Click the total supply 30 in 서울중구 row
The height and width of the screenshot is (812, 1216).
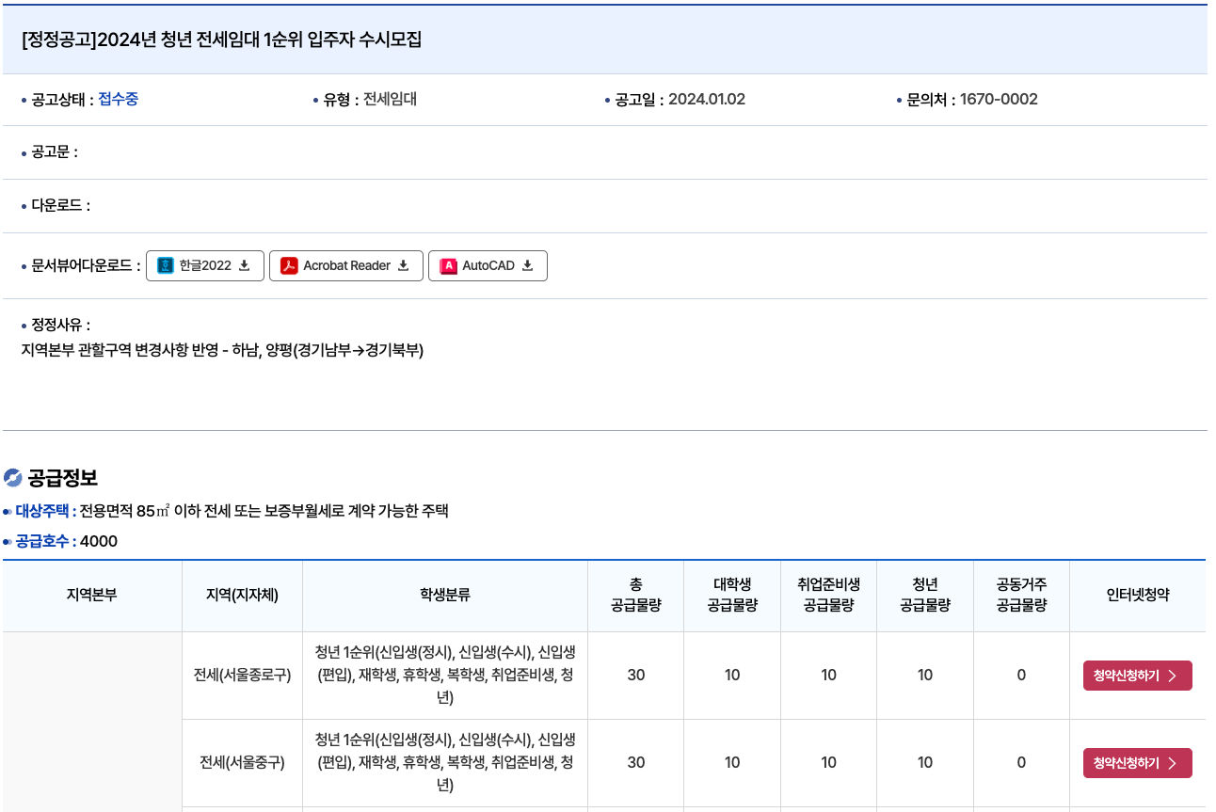point(636,762)
